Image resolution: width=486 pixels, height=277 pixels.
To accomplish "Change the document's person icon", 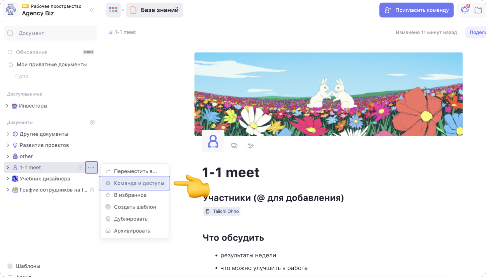I will tap(213, 141).
